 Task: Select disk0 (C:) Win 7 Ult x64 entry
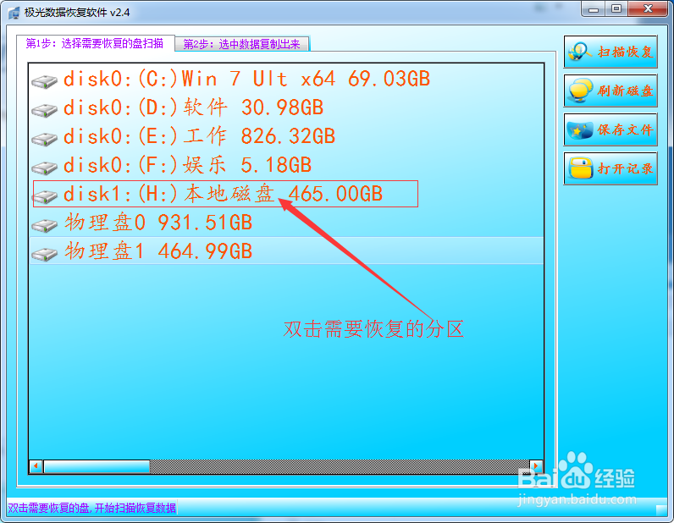(286, 79)
